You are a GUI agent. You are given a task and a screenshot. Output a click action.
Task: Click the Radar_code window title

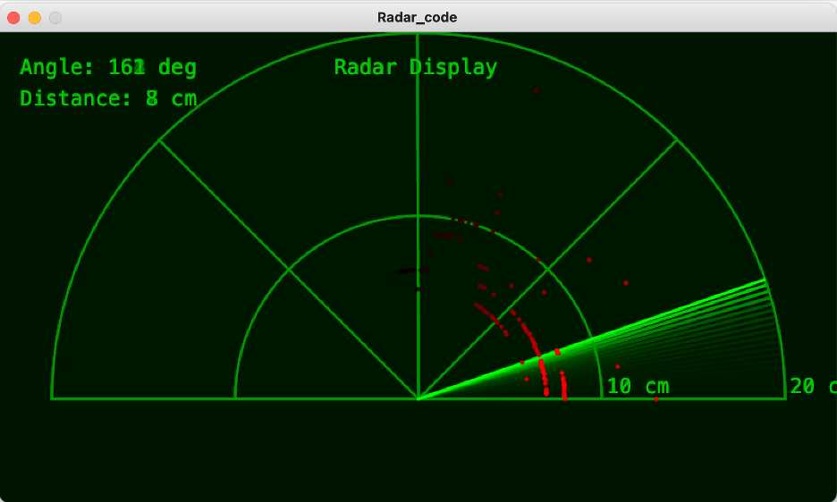(x=417, y=17)
